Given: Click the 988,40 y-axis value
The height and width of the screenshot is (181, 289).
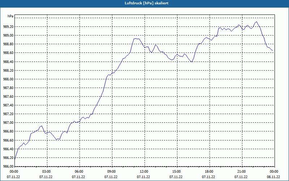Looking at the screenshot, I should pyautogui.click(x=8, y=62).
